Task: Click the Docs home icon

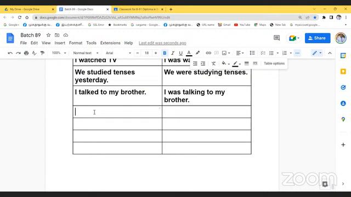Action: 10,38
